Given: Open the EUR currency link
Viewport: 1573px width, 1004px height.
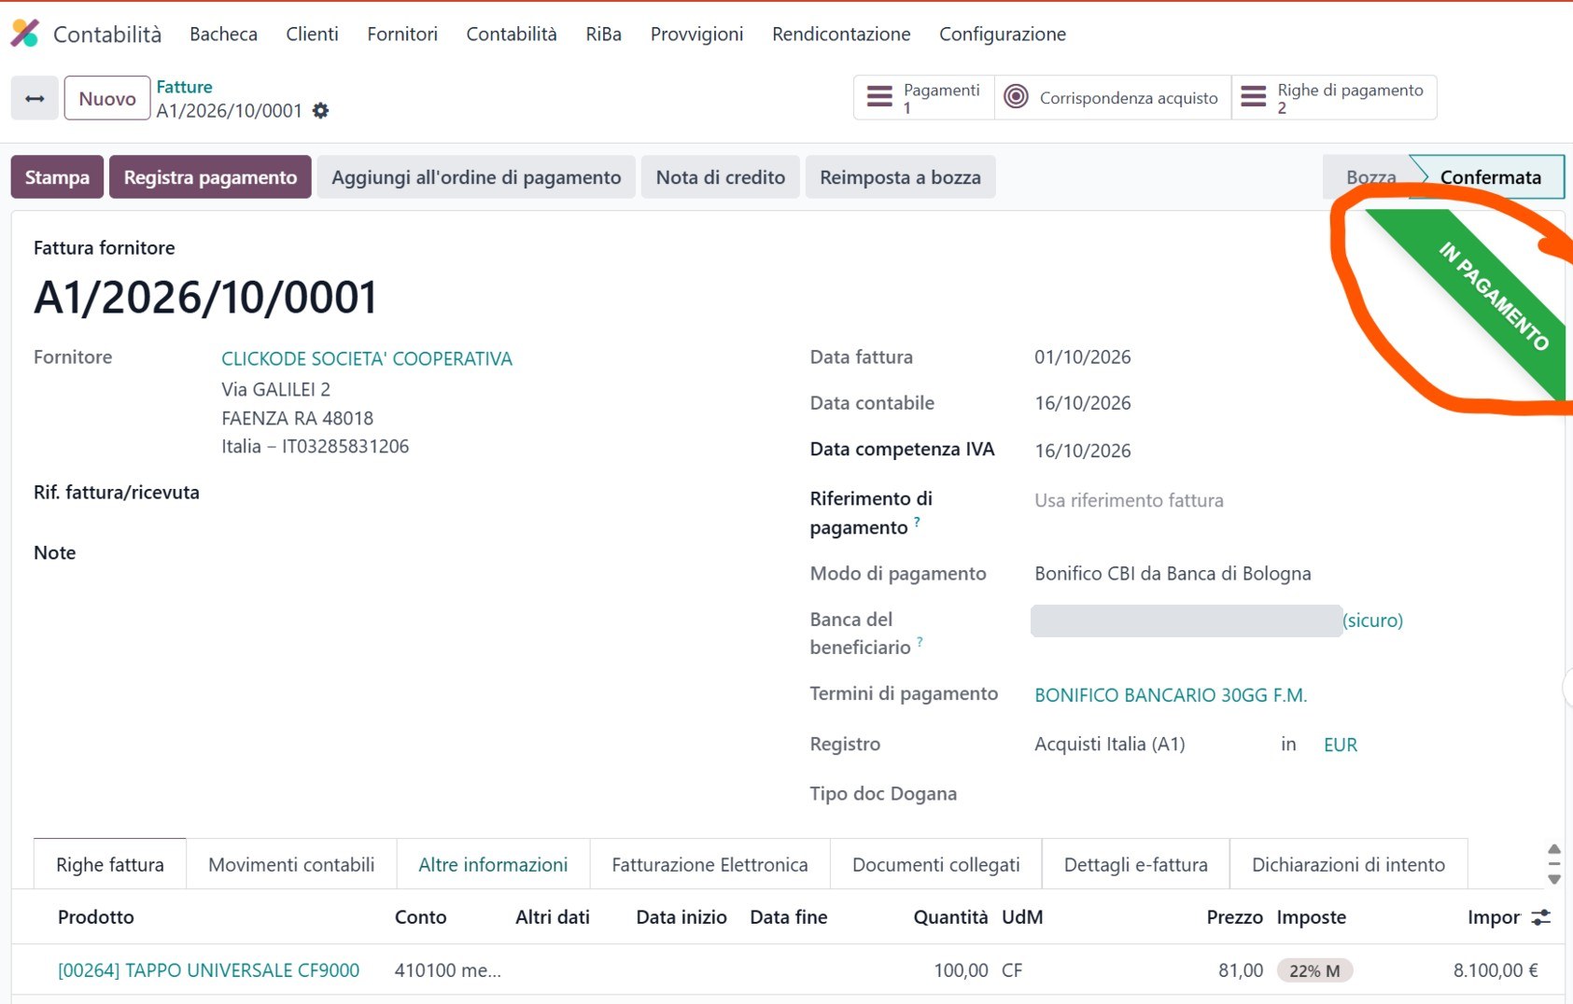Looking at the screenshot, I should pyautogui.click(x=1341, y=745).
